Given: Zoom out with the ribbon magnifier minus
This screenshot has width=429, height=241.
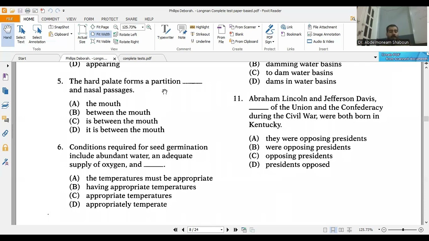Looking at the screenshot, I should point(116,27).
